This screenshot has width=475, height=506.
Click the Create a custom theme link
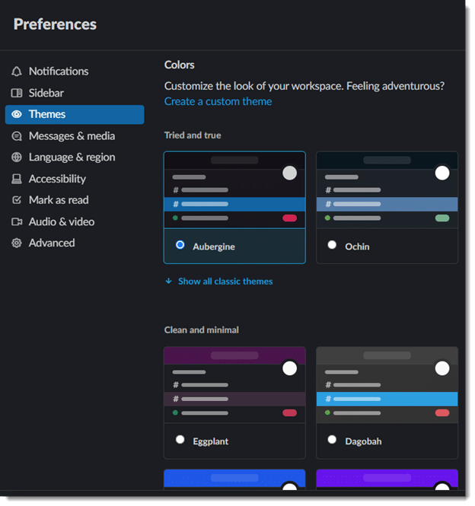pos(218,102)
